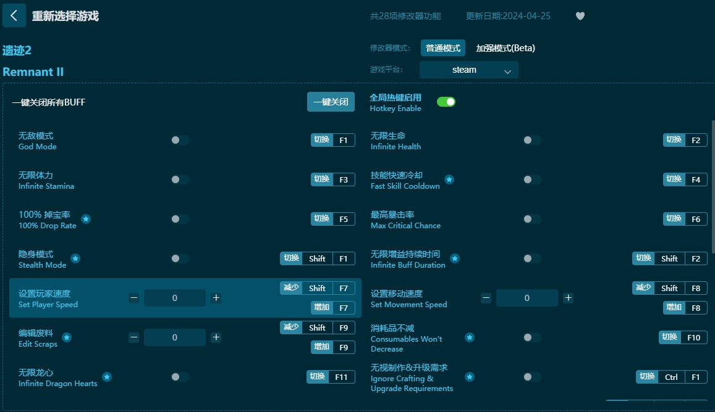Click the Edit Scraps value field

(x=175, y=337)
